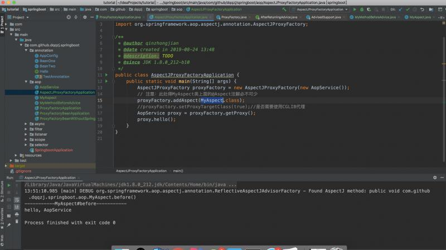The width and height of the screenshot is (446, 250).
Task: Expand the selector package
Action: click(x=26, y=145)
